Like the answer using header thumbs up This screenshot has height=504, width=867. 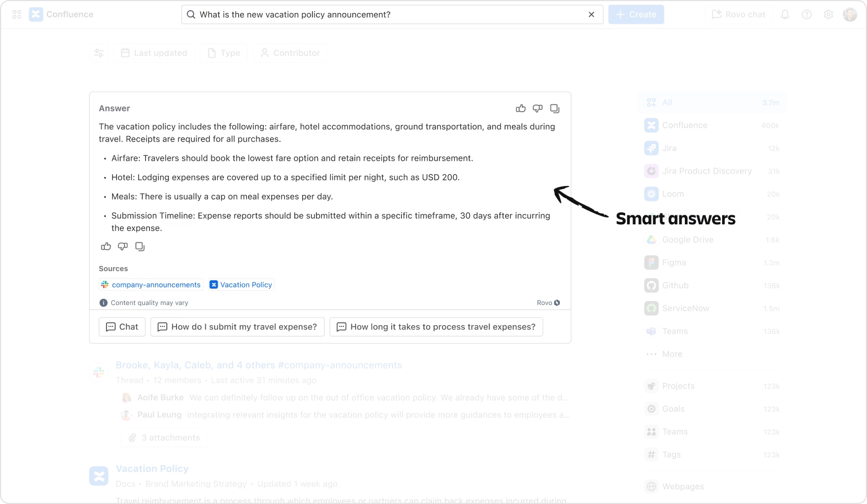click(x=521, y=108)
